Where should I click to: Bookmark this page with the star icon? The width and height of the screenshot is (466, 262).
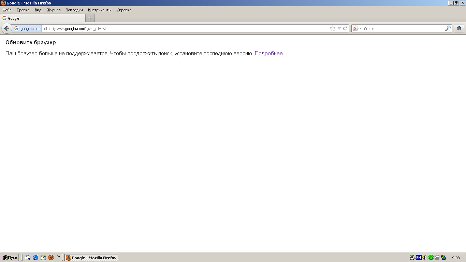tap(333, 29)
